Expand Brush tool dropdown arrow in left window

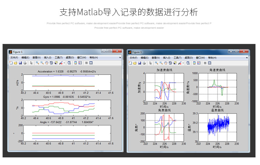click(64, 63)
